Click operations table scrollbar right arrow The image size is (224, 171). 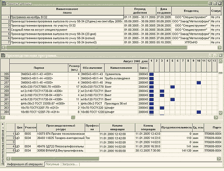[219, 158]
